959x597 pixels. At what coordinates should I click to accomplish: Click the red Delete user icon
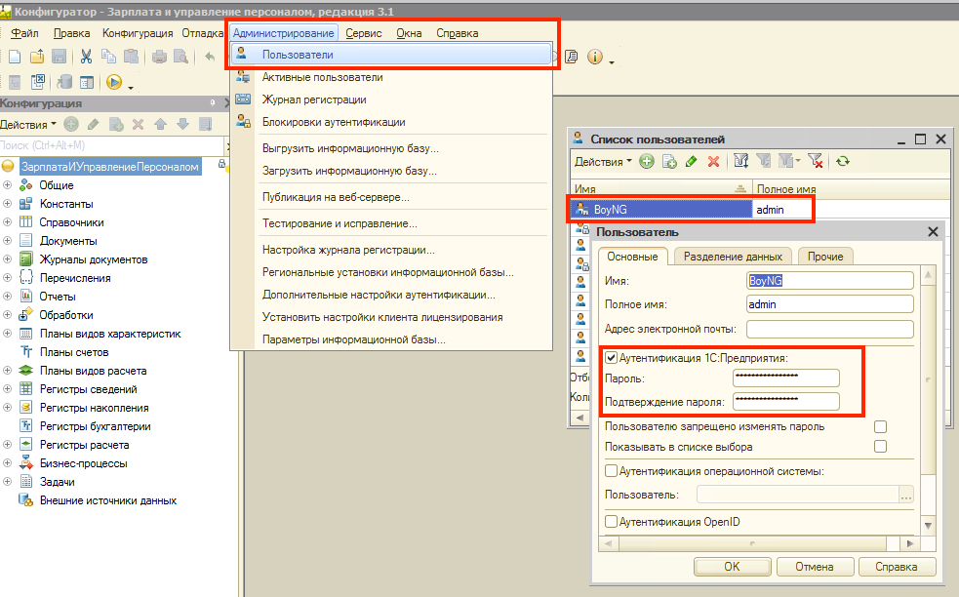[713, 161]
